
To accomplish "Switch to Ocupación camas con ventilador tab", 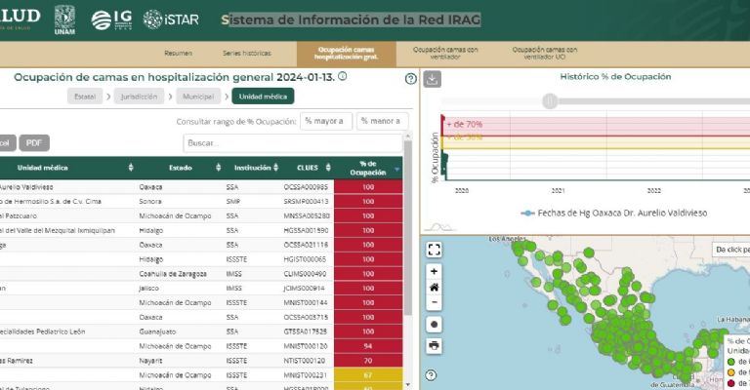I will (445, 53).
